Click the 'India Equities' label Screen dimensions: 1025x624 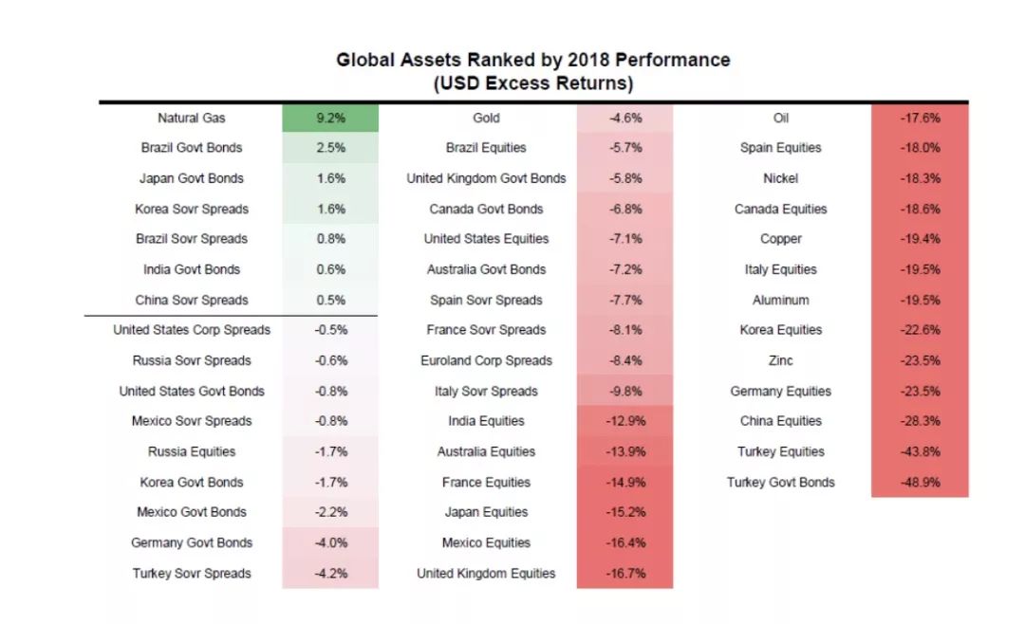pos(486,421)
